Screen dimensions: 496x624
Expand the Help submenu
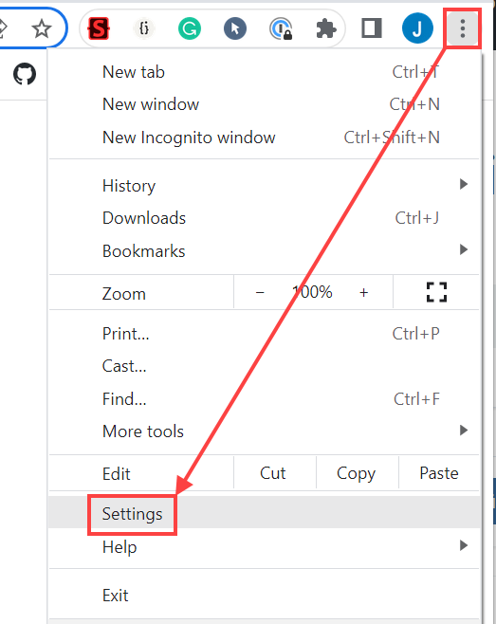click(x=265, y=546)
